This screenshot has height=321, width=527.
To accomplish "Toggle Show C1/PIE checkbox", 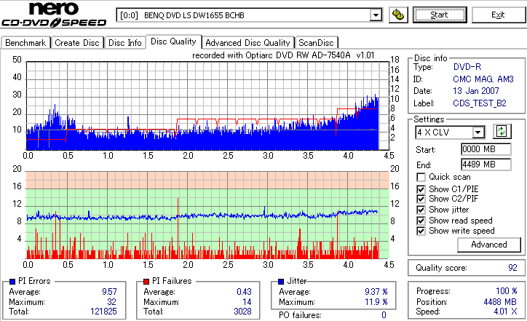I will coord(421,189).
